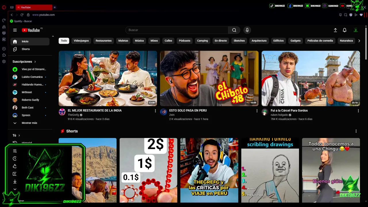
Task: Open options for Fui a la Cárcel video
Action: (358, 111)
